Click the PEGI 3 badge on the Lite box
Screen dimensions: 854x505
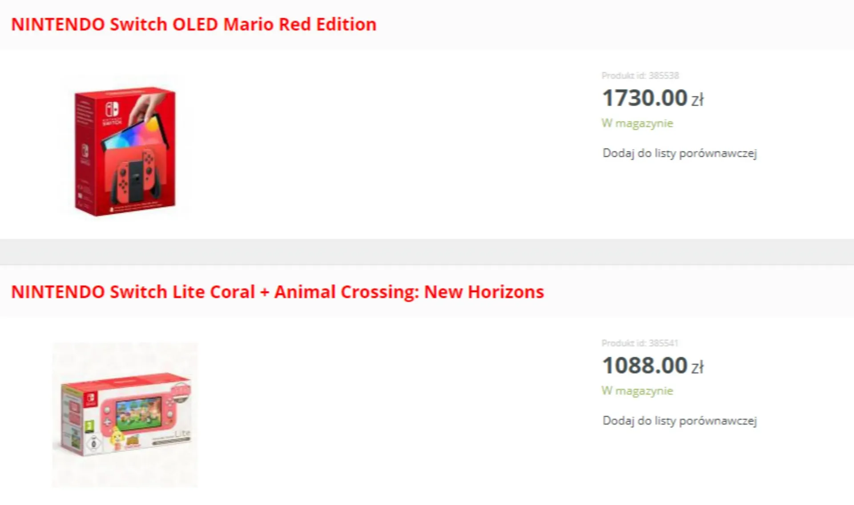(x=90, y=427)
